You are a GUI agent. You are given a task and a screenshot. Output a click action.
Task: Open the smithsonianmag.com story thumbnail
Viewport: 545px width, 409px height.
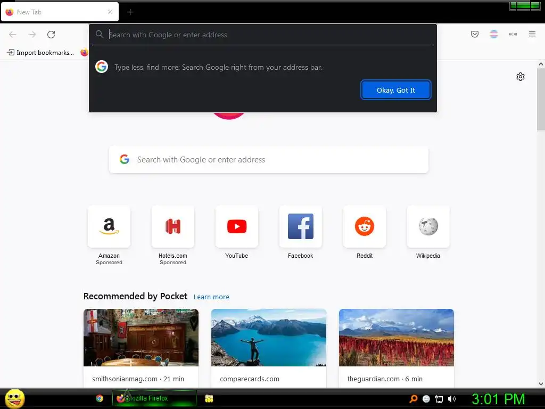pyautogui.click(x=141, y=337)
